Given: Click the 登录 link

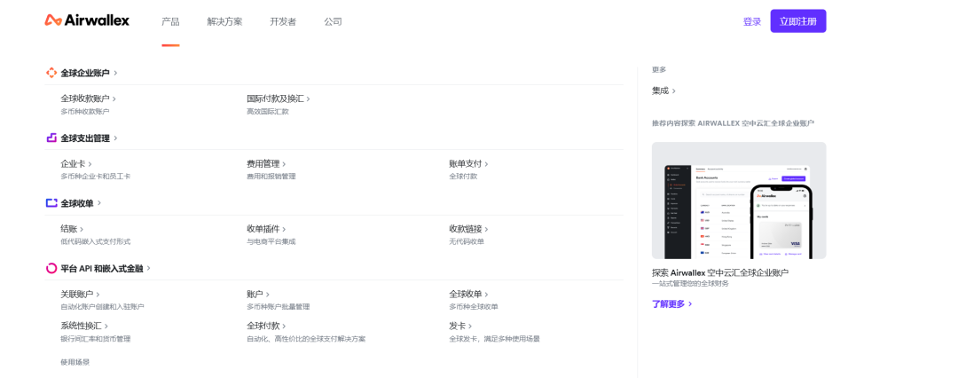Looking at the screenshot, I should 752,21.
